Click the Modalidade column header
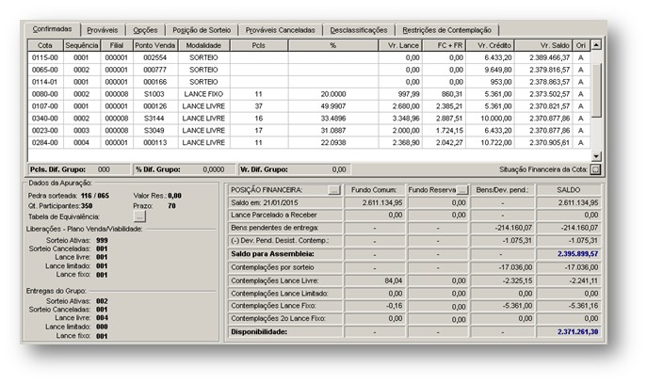 click(203, 45)
